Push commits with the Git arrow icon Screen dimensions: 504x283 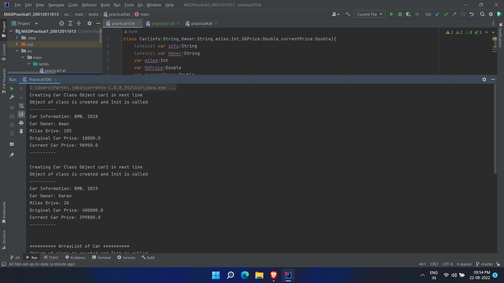point(454,14)
